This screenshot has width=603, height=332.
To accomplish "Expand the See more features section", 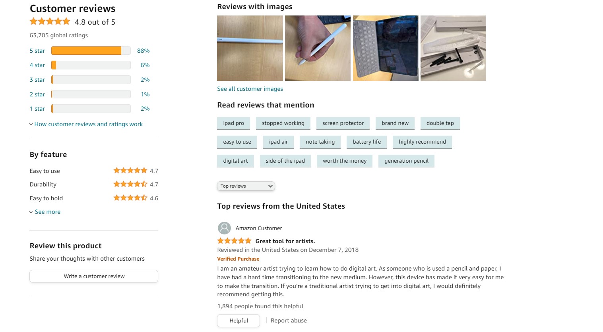I will [47, 212].
